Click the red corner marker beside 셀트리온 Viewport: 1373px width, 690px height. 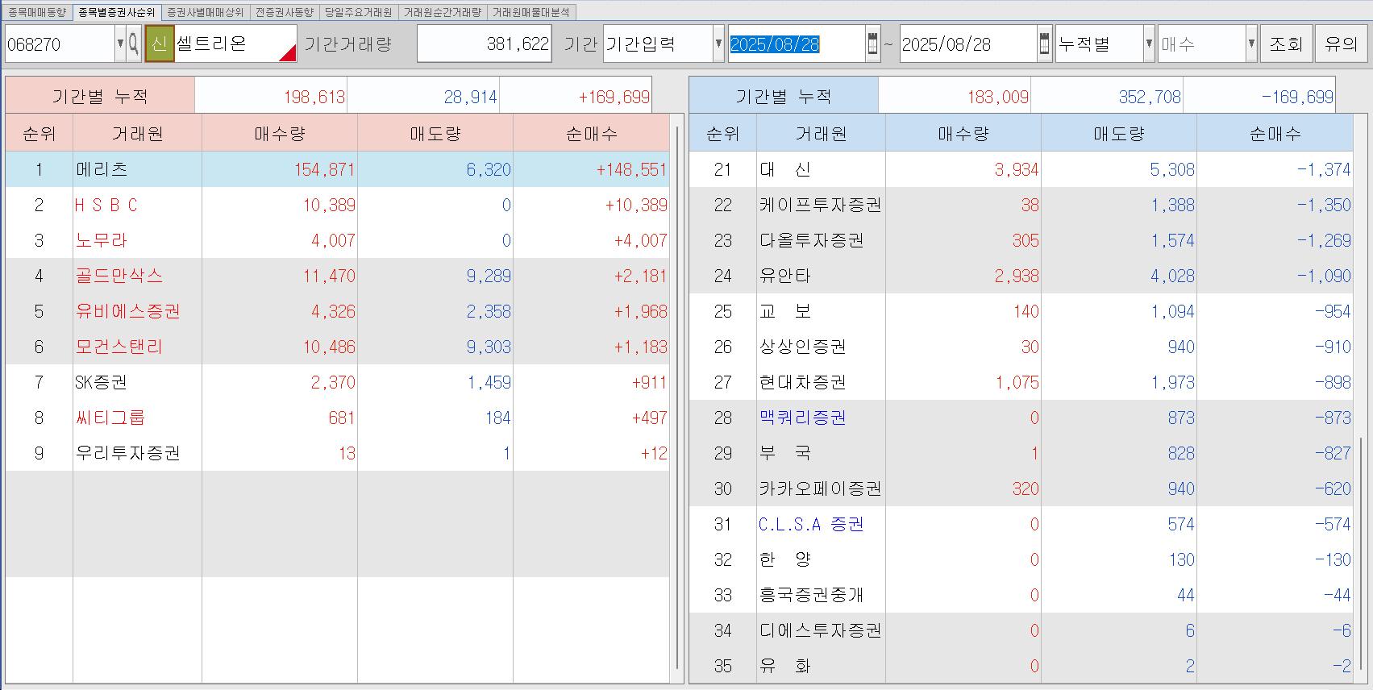pos(288,52)
